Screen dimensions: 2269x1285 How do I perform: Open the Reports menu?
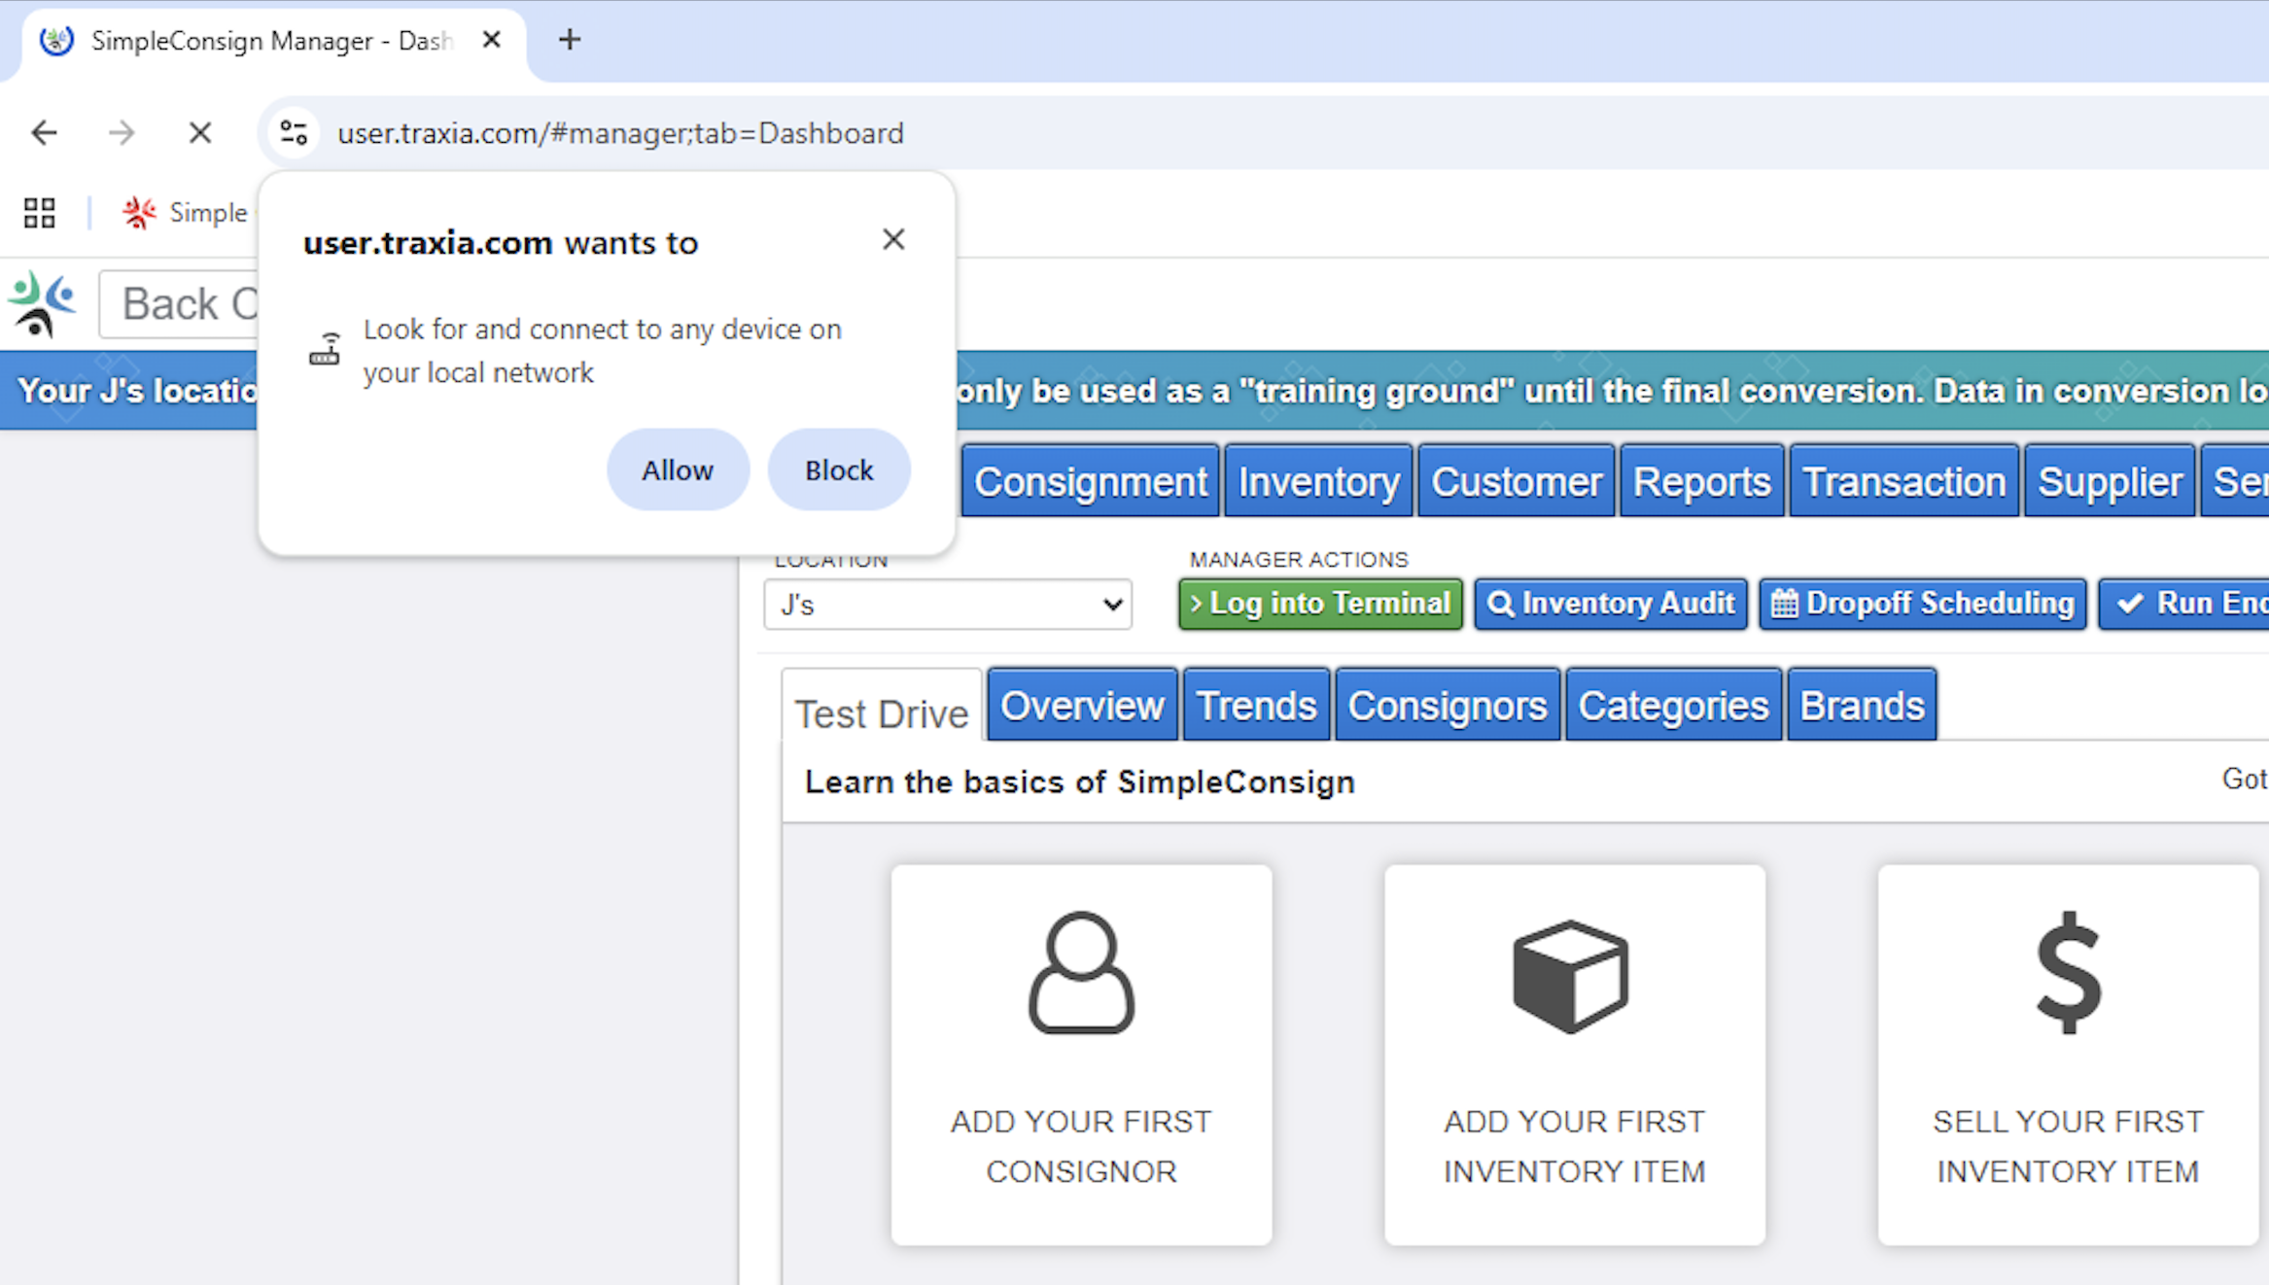point(1701,481)
